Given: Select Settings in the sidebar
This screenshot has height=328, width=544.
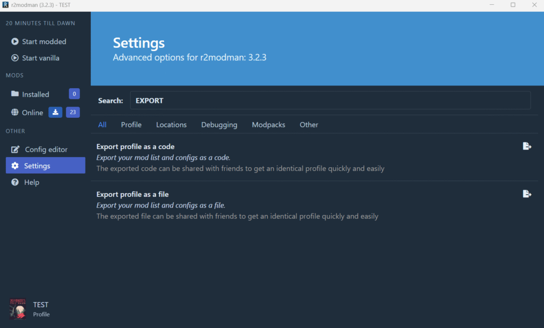Looking at the screenshot, I should click(x=37, y=166).
